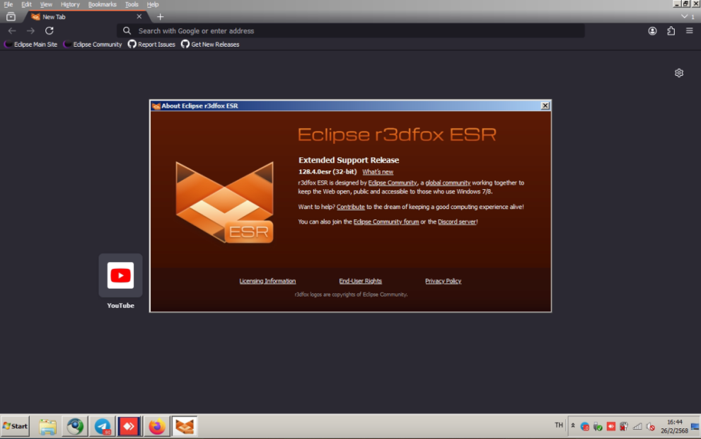Open Eclipse Main Site bookmark
The image size is (701, 439).
coord(31,45)
